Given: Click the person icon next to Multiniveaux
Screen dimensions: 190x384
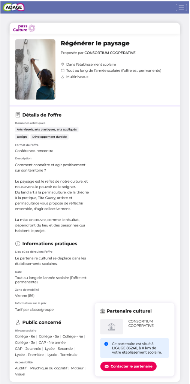Looking at the screenshot, I should (x=63, y=76).
